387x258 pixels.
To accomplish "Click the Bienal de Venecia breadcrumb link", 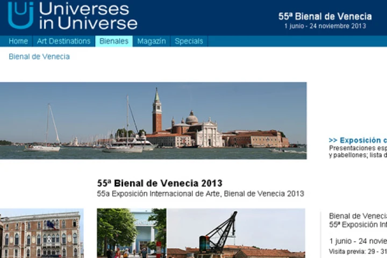I will click(39, 56).
